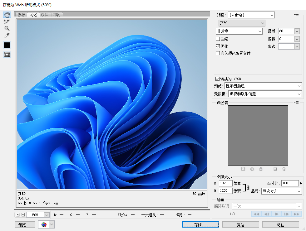Image resolution: width=306 pixels, height=231 pixels.
Task: Switch to the 原稿 (Original) tab
Action: [x=21, y=15]
